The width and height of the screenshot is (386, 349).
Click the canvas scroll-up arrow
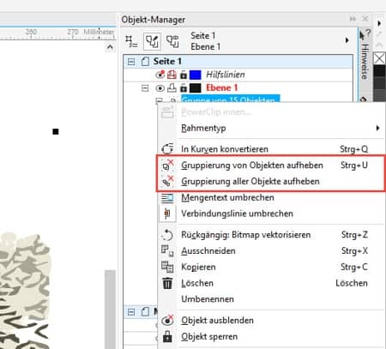pyautogui.click(x=110, y=47)
